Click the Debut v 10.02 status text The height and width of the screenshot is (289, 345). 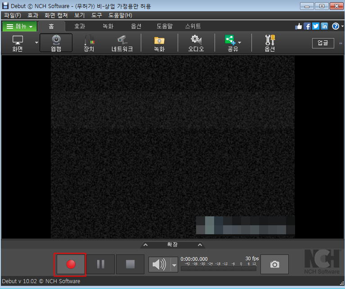[x=41, y=281]
